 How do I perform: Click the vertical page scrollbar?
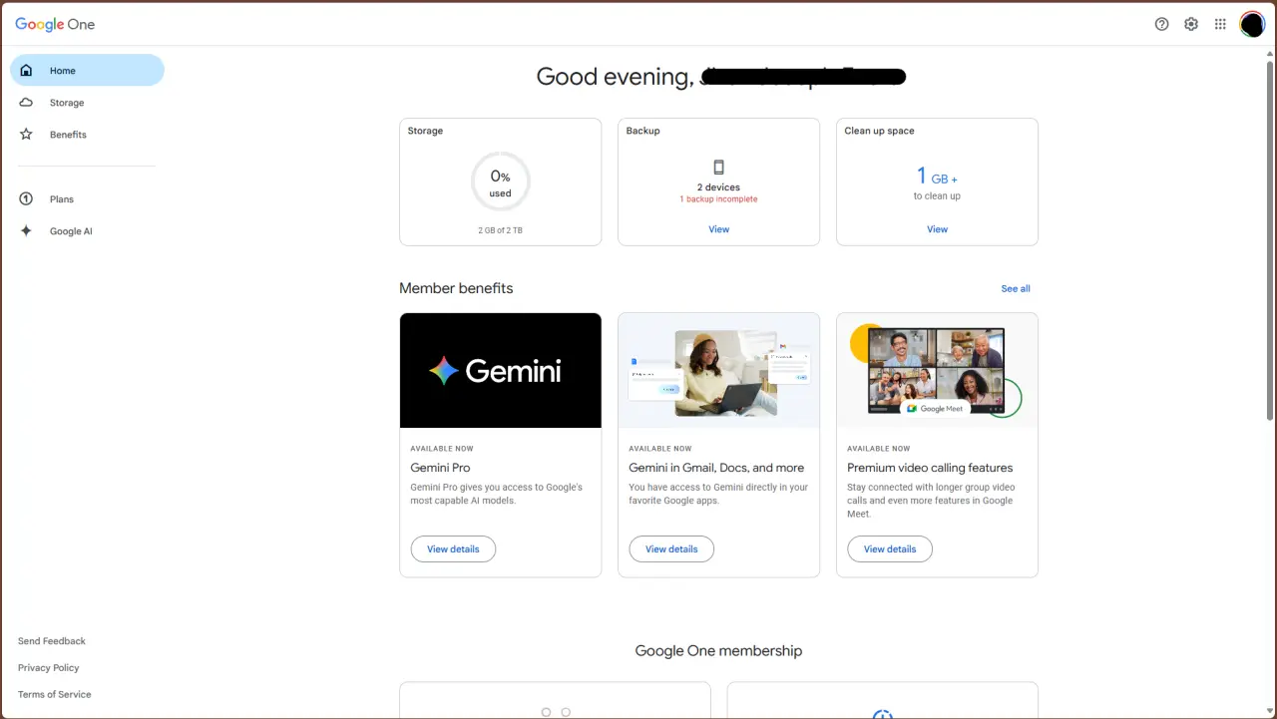pos(1270,239)
